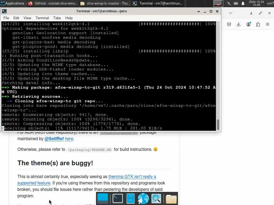Image resolution: width=274 pixels, height=205 pixels.
Task: Click 'Running post-transaction hooks...' line
Action: (x=50, y=56)
